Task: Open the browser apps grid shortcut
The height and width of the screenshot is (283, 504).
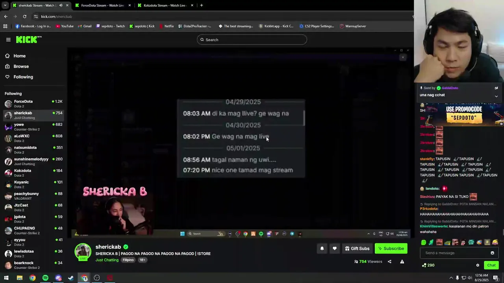Action: tap(5, 26)
